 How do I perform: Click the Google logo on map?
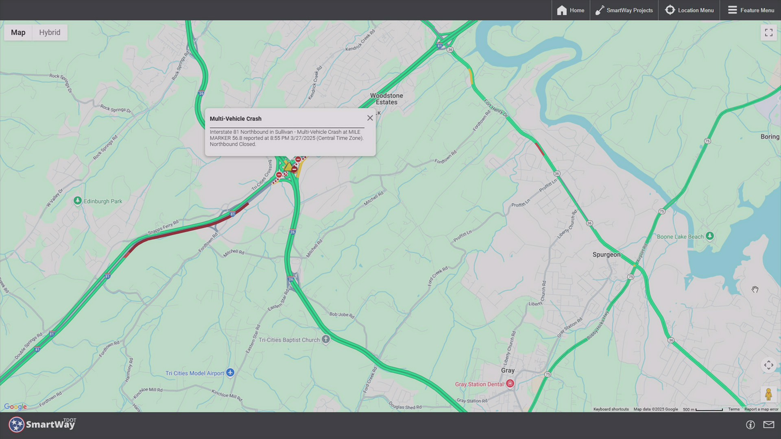click(15, 406)
